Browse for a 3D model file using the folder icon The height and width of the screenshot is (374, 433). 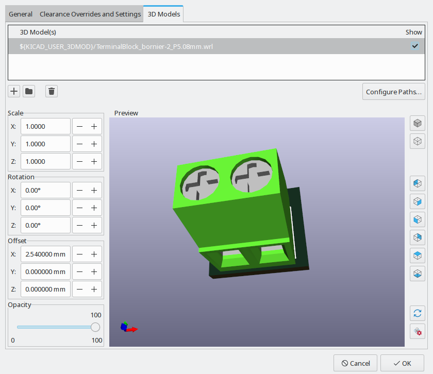tap(29, 91)
